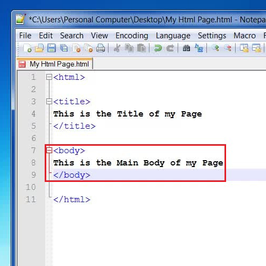The width and height of the screenshot is (266, 266).
Task: Click the window title bar file path
Action: (x=130, y=20)
